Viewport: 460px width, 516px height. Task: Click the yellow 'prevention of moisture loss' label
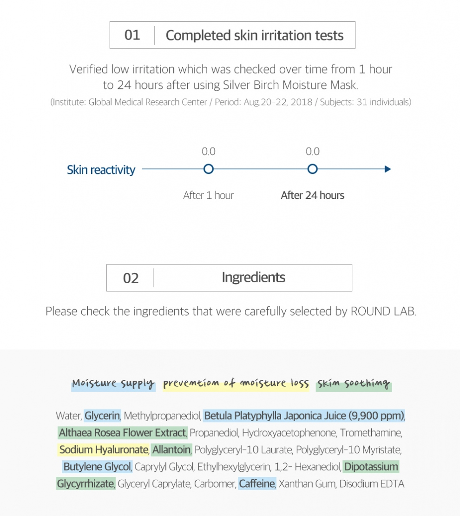(236, 384)
